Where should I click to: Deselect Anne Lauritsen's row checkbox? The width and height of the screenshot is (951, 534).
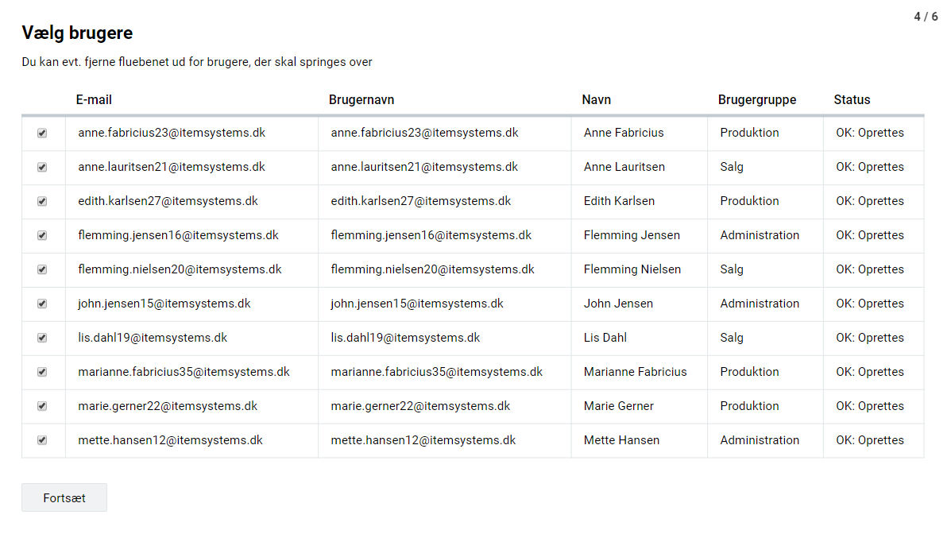[x=42, y=168]
